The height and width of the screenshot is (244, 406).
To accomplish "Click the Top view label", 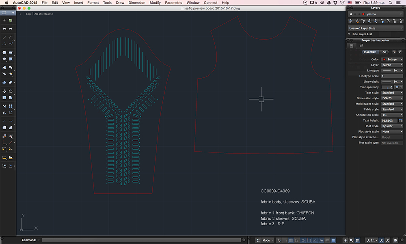I will (28, 14).
